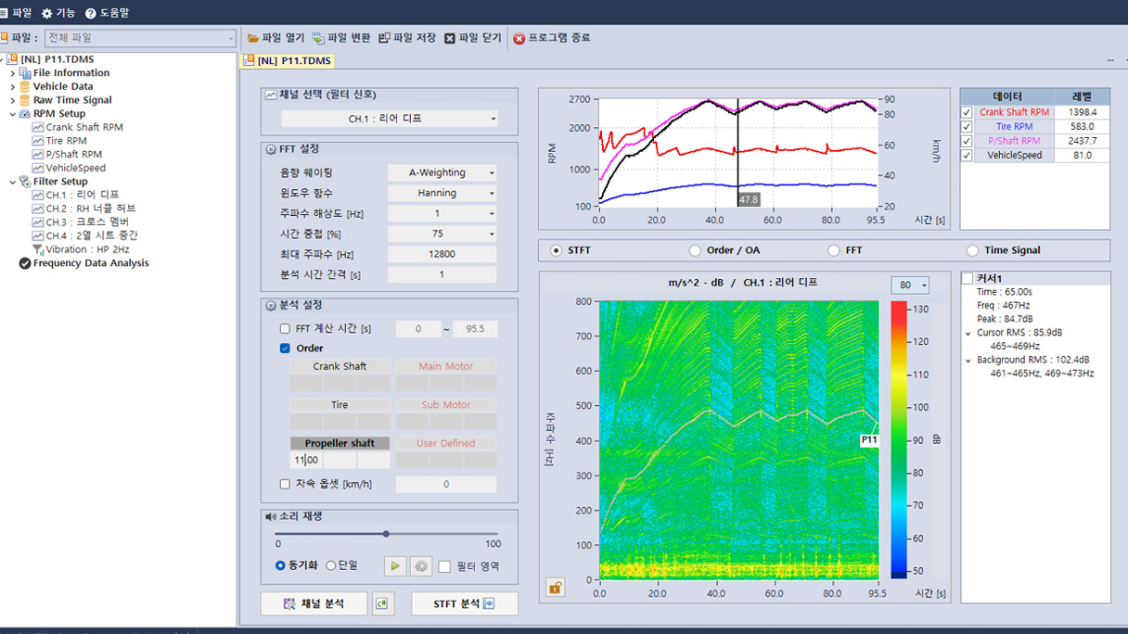Screen dimensions: 1128x634
Task: Collapse the Cursor RMS entry
Action: pyautogui.click(x=969, y=333)
